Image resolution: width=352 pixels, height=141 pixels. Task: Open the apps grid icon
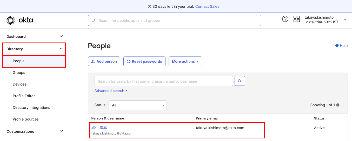pos(296,19)
